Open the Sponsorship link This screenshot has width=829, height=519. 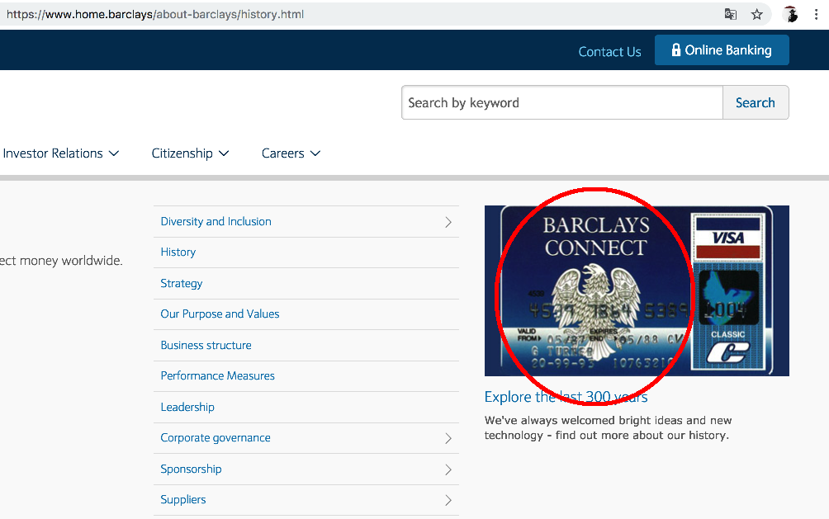click(x=191, y=469)
